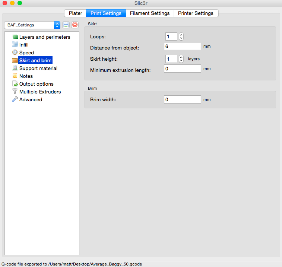
Task: Open the Infill settings icon
Action: coord(15,45)
